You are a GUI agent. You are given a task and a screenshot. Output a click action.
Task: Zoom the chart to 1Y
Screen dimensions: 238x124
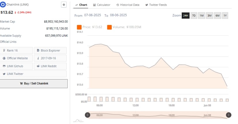click(x=225, y=16)
